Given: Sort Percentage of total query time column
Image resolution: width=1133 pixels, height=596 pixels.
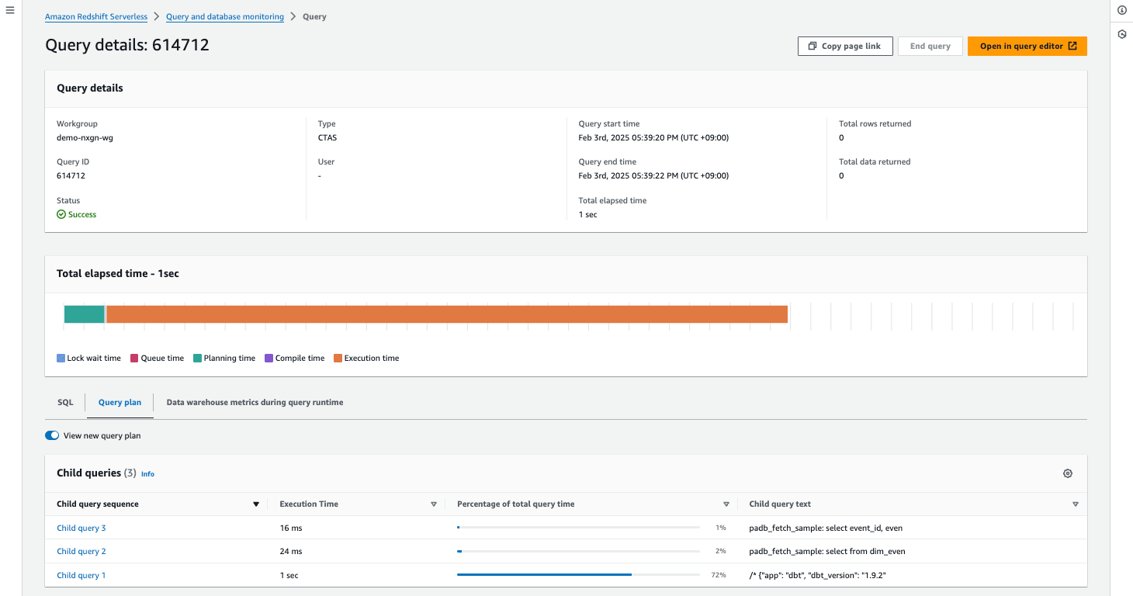Looking at the screenshot, I should click(726, 504).
